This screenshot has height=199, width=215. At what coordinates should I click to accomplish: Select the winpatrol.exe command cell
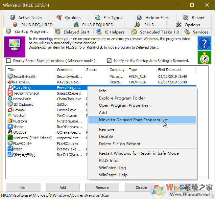(x=68, y=138)
